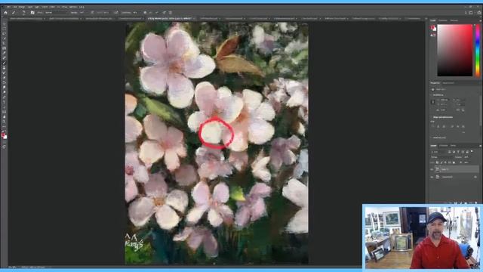The width and height of the screenshot is (483, 272).
Task: Filter layers by type layers icon
Action: [458, 152]
